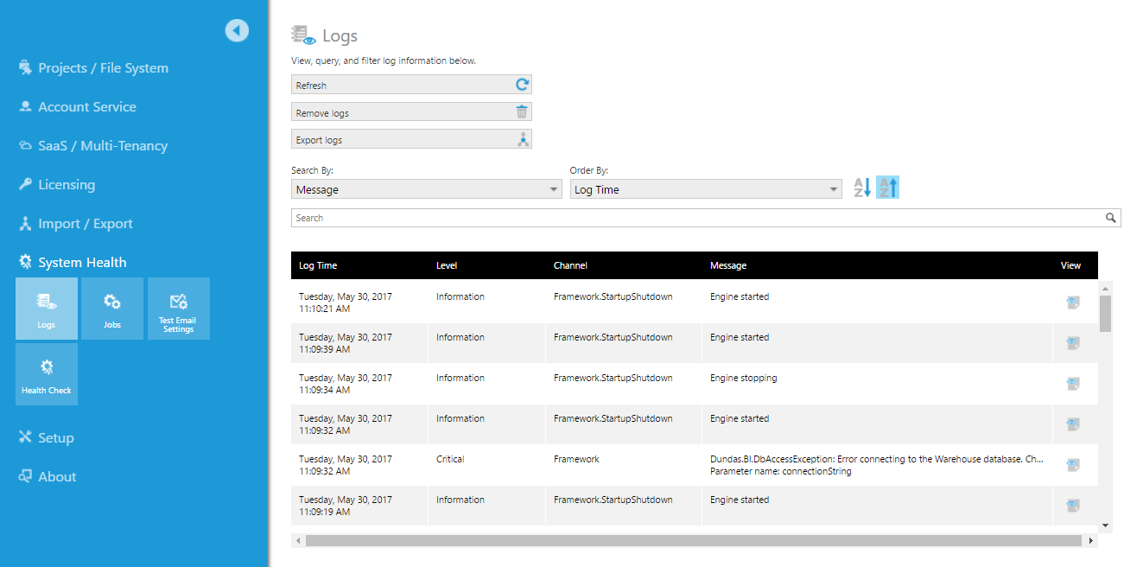This screenshot has height=567, width=1143.
Task: Go to Projects / File System
Action: coord(103,68)
